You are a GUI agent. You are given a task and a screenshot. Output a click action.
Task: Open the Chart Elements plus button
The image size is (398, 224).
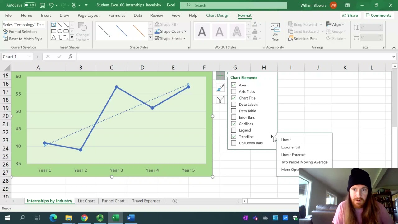(220, 76)
